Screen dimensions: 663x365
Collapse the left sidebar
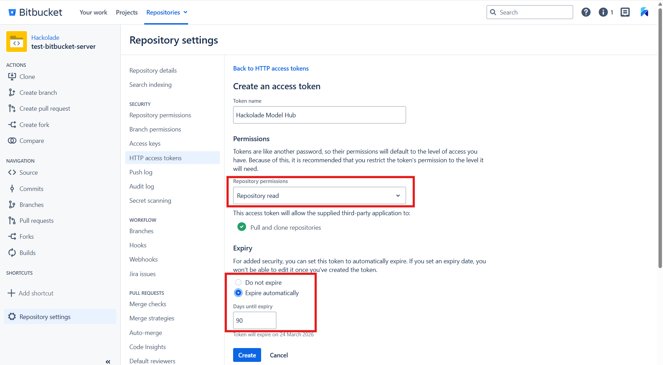(x=108, y=362)
